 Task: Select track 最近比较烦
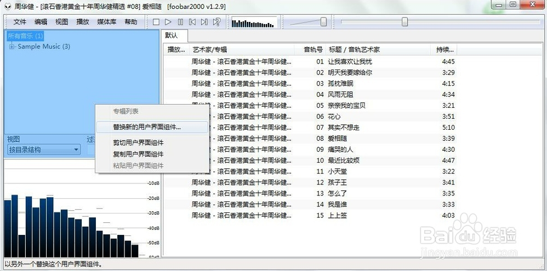click(344, 160)
